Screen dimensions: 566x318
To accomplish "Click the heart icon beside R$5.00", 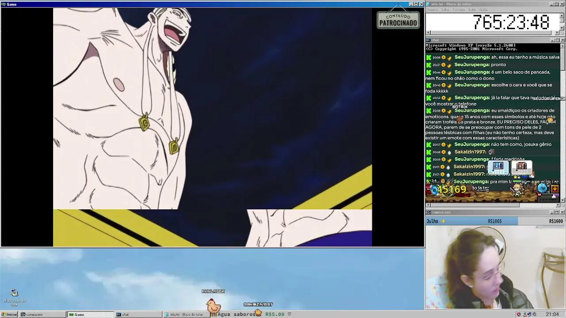I will pos(290,314).
